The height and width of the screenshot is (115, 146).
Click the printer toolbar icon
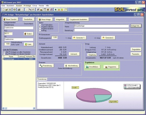pyautogui.click(x=19, y=10)
